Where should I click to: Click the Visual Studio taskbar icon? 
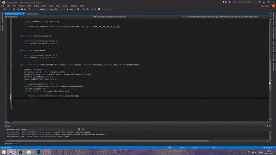point(12,152)
